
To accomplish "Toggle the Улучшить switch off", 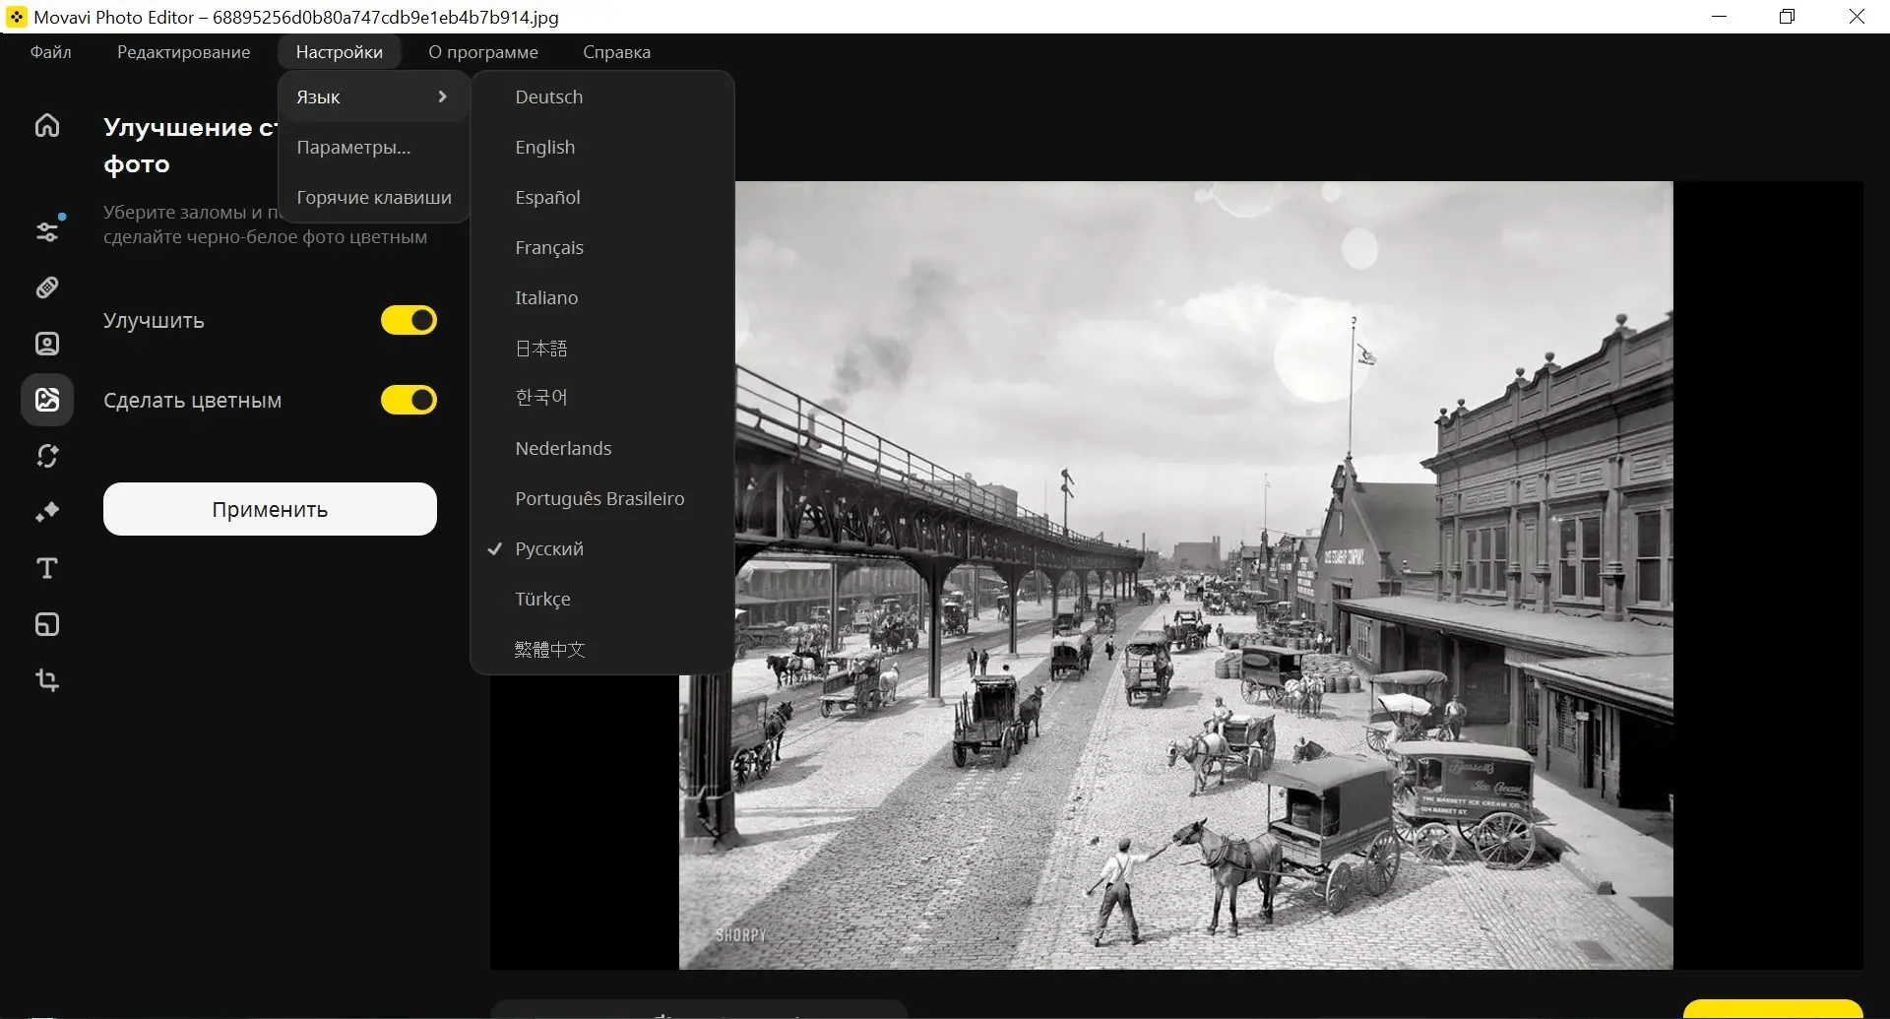I will (409, 320).
